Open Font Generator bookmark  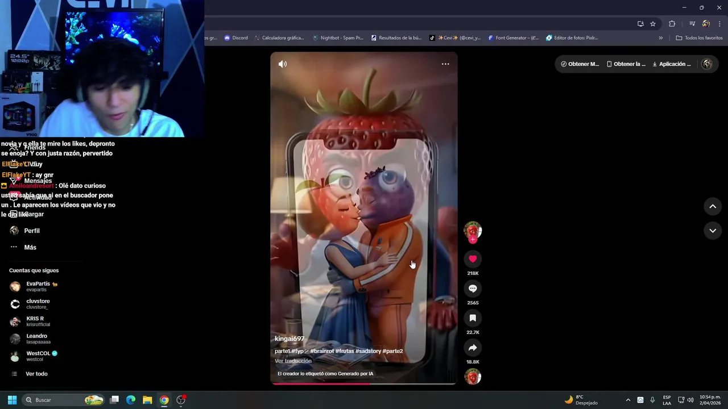[513, 38]
